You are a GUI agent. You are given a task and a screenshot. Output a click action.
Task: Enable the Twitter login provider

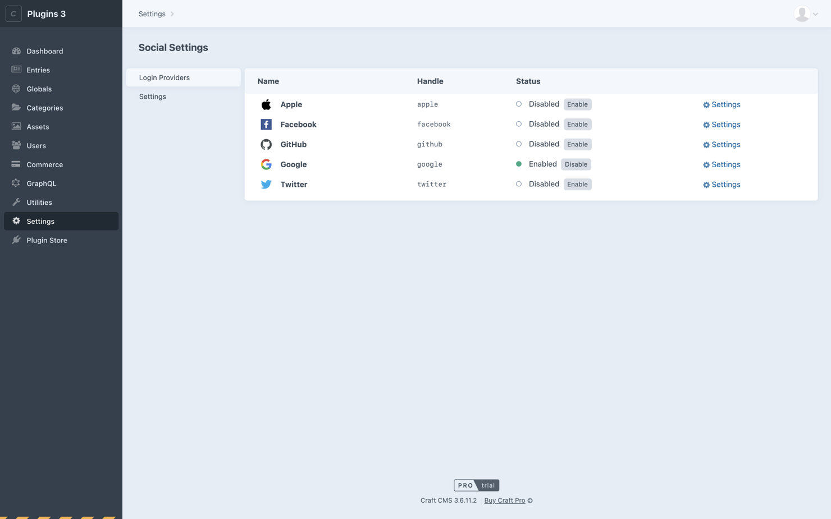(577, 185)
